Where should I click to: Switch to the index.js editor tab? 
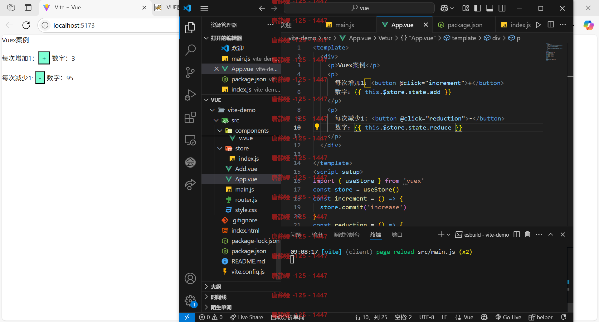tap(515, 25)
